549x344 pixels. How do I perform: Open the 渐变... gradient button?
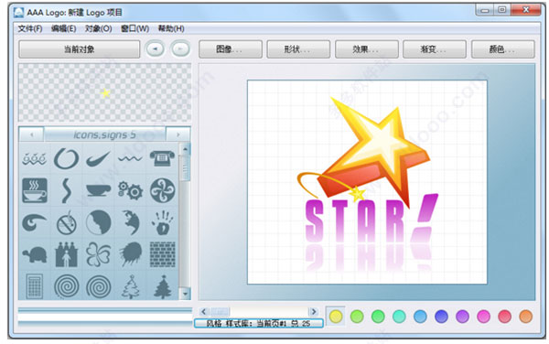click(435, 49)
